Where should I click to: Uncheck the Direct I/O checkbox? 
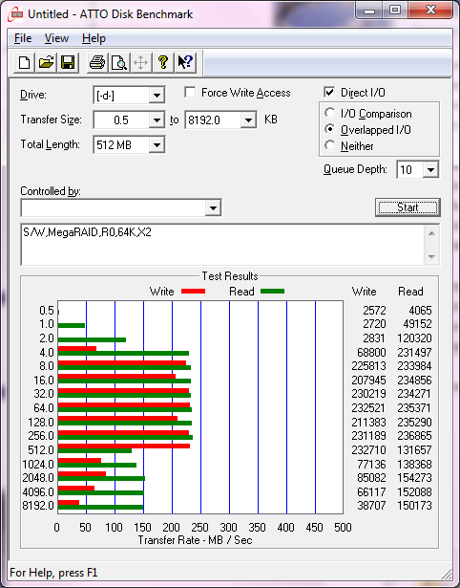(329, 92)
